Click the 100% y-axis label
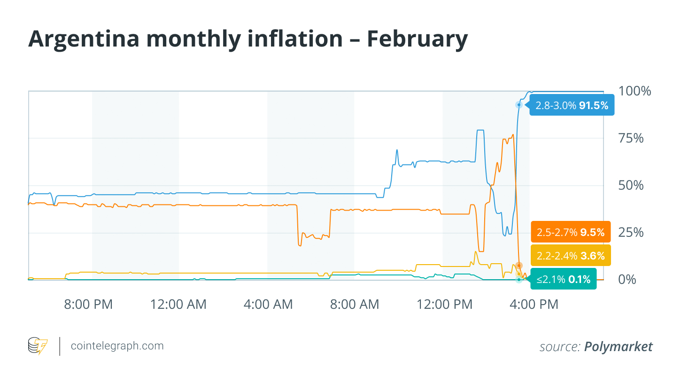Screen dimensions: 681x384 (635, 91)
